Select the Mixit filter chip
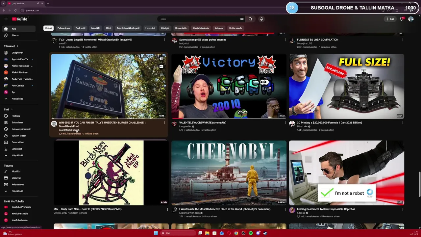 tap(109, 28)
